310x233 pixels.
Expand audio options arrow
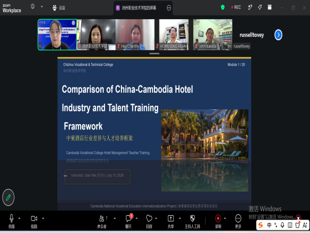tap(19, 219)
